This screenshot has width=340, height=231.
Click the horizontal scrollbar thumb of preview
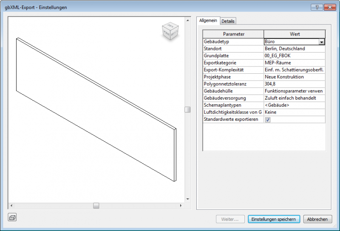96,206
